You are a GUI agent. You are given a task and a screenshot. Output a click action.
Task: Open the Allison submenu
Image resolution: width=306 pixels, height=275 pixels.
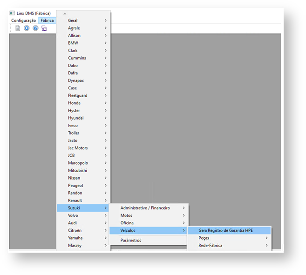[x=83, y=35]
